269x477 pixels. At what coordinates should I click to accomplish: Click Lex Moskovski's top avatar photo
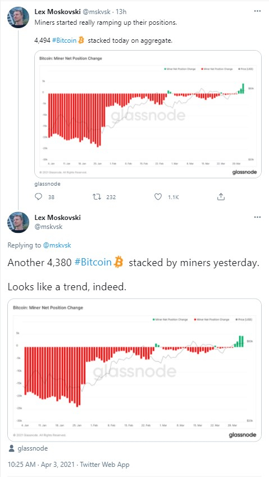18,17
